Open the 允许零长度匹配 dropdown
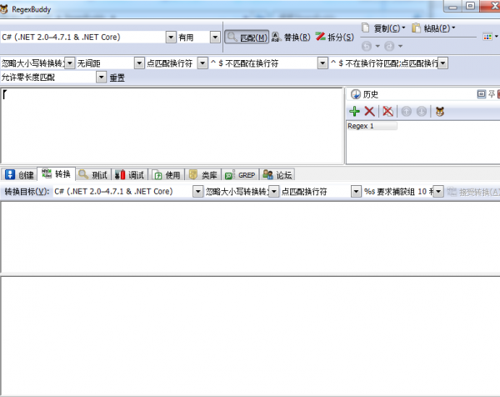Screen dimensions: 500x397 (x=101, y=77)
